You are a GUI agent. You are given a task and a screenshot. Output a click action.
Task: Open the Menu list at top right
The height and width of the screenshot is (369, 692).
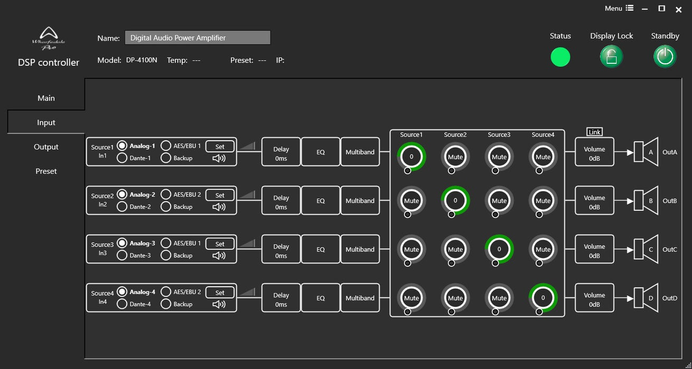point(619,8)
